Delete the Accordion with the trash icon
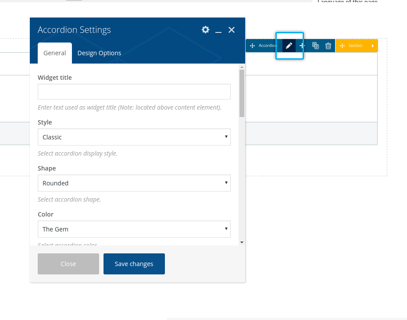 pyautogui.click(x=328, y=46)
